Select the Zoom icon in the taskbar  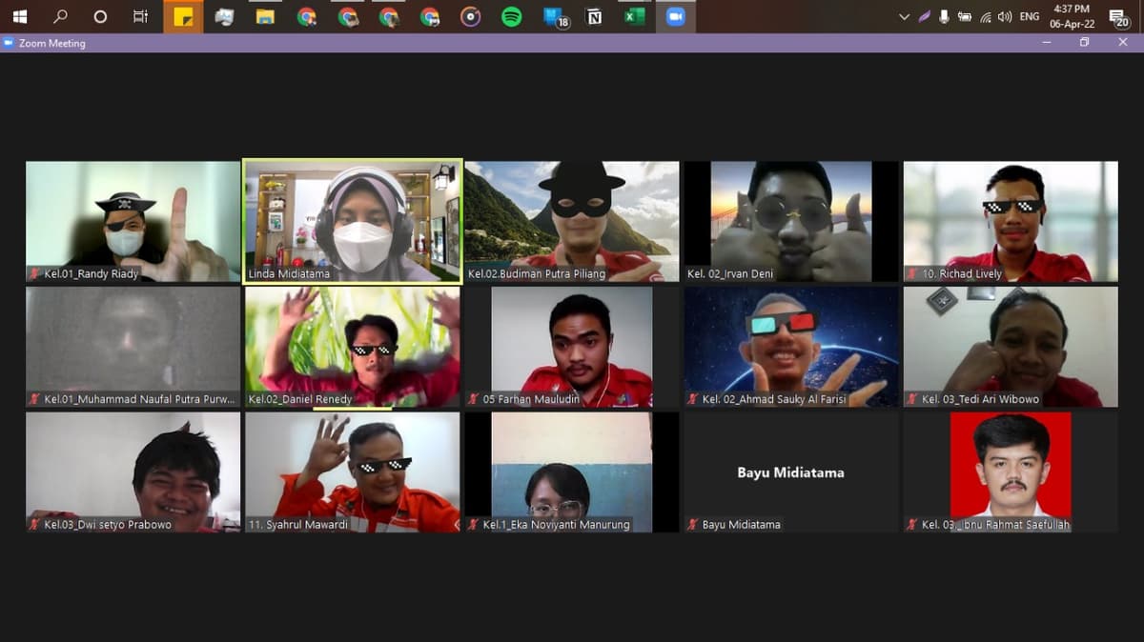(x=676, y=16)
